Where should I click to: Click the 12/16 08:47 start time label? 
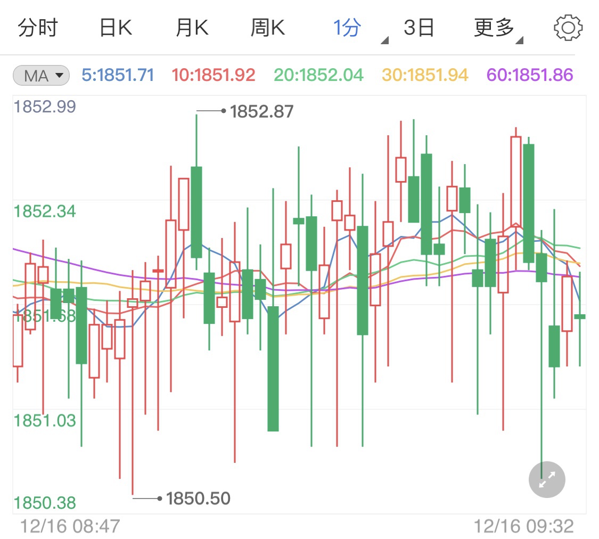pyautogui.click(x=70, y=526)
